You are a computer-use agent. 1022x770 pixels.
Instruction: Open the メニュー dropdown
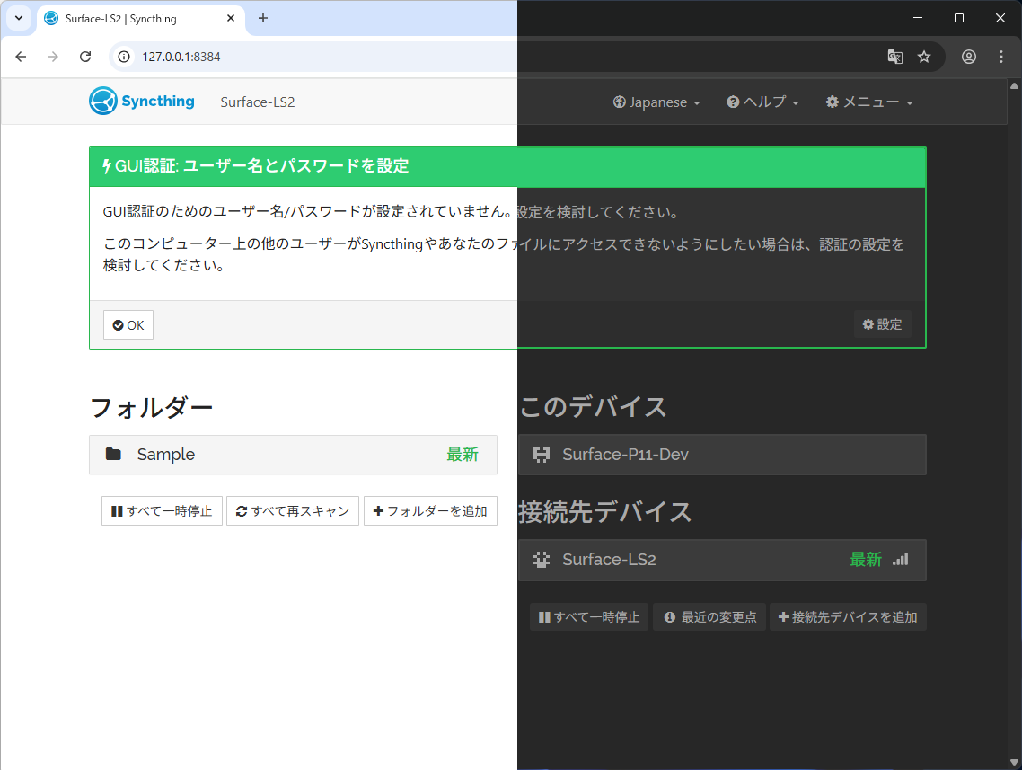[868, 102]
